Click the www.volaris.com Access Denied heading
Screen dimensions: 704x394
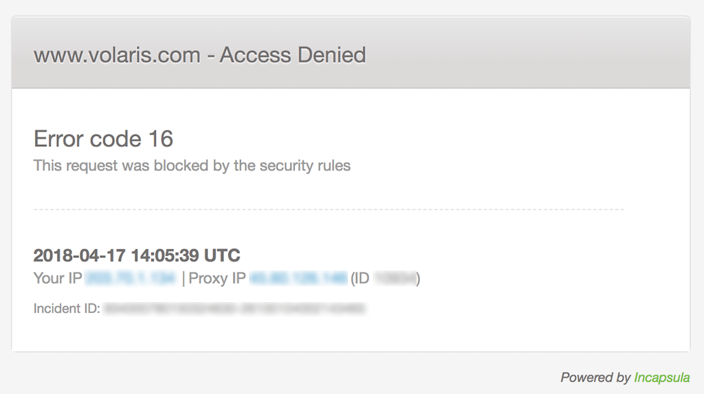click(200, 55)
